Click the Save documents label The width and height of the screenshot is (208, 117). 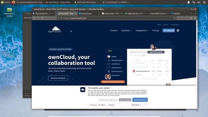[x=156, y=52]
